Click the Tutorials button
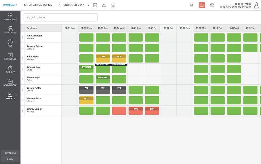 coord(10,153)
